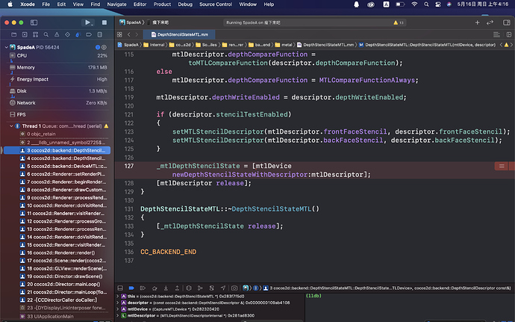Click the 13 warnings indicator
Viewport: 515px width, 322px height.
pos(396,22)
